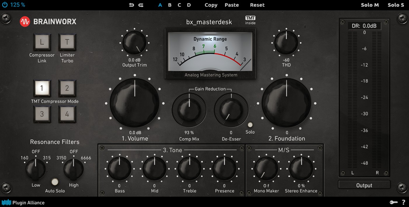Image resolution: width=409 pixels, height=207 pixels.
Task: Select TMT Compressor Mode 3
Action: [42, 114]
